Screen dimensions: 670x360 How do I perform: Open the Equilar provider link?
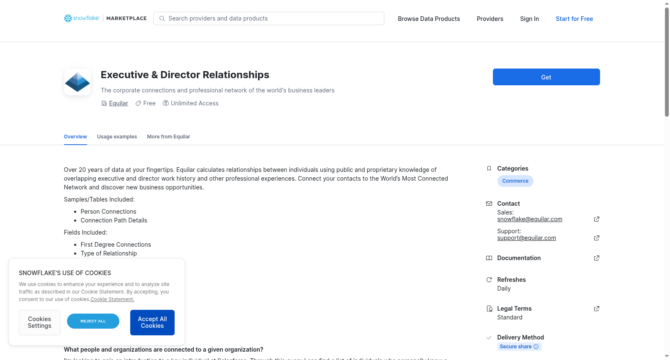(x=119, y=103)
